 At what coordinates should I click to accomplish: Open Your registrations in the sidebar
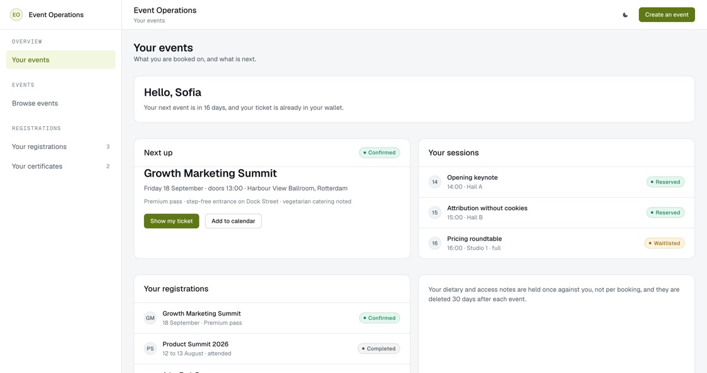click(61, 146)
